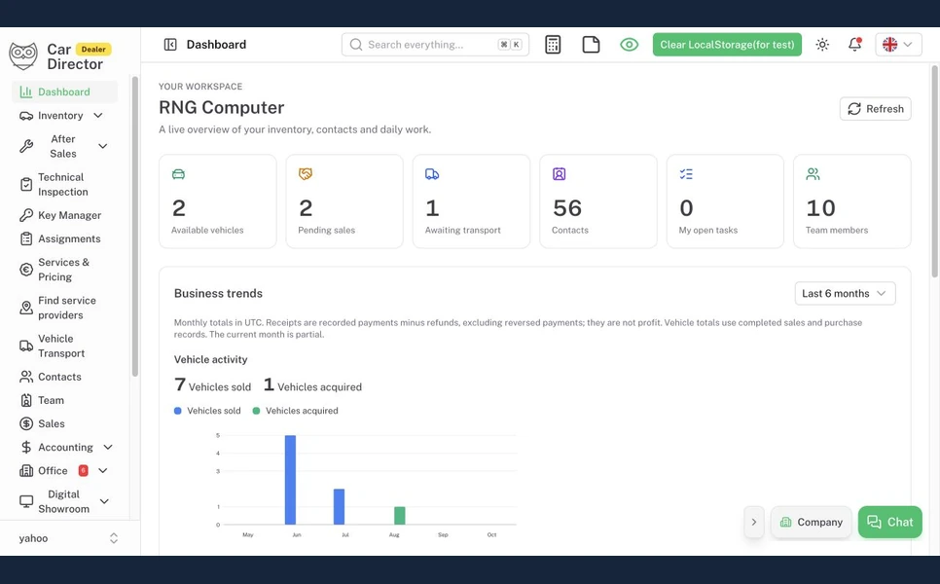Click the Digital Showroom monitor icon

[26, 501]
